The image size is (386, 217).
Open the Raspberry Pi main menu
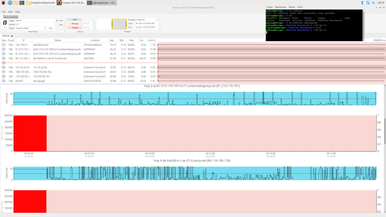tap(3, 3)
